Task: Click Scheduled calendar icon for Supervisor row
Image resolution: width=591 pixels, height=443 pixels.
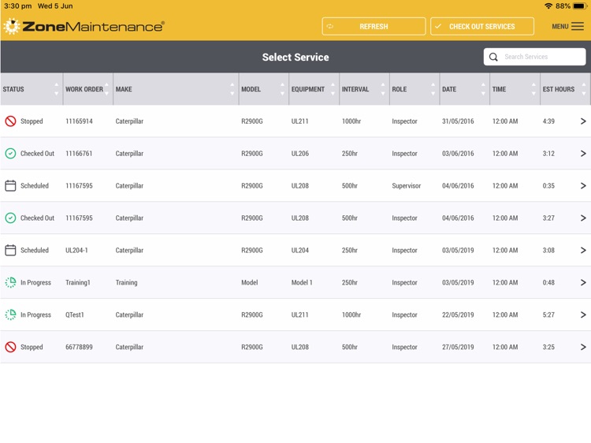Action: click(10, 185)
